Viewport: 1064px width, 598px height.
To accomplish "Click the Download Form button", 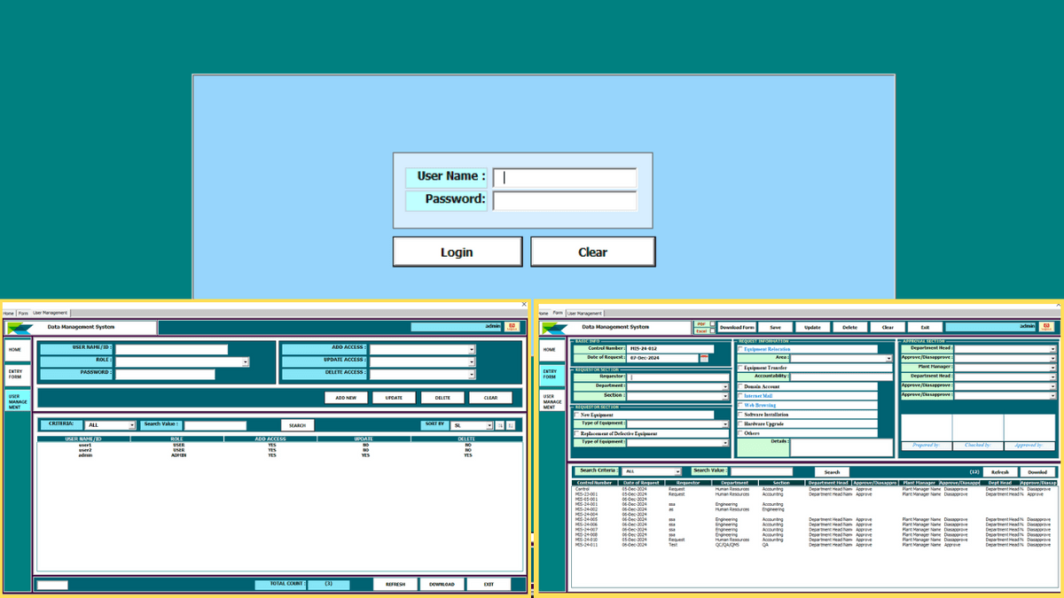I will (x=736, y=327).
